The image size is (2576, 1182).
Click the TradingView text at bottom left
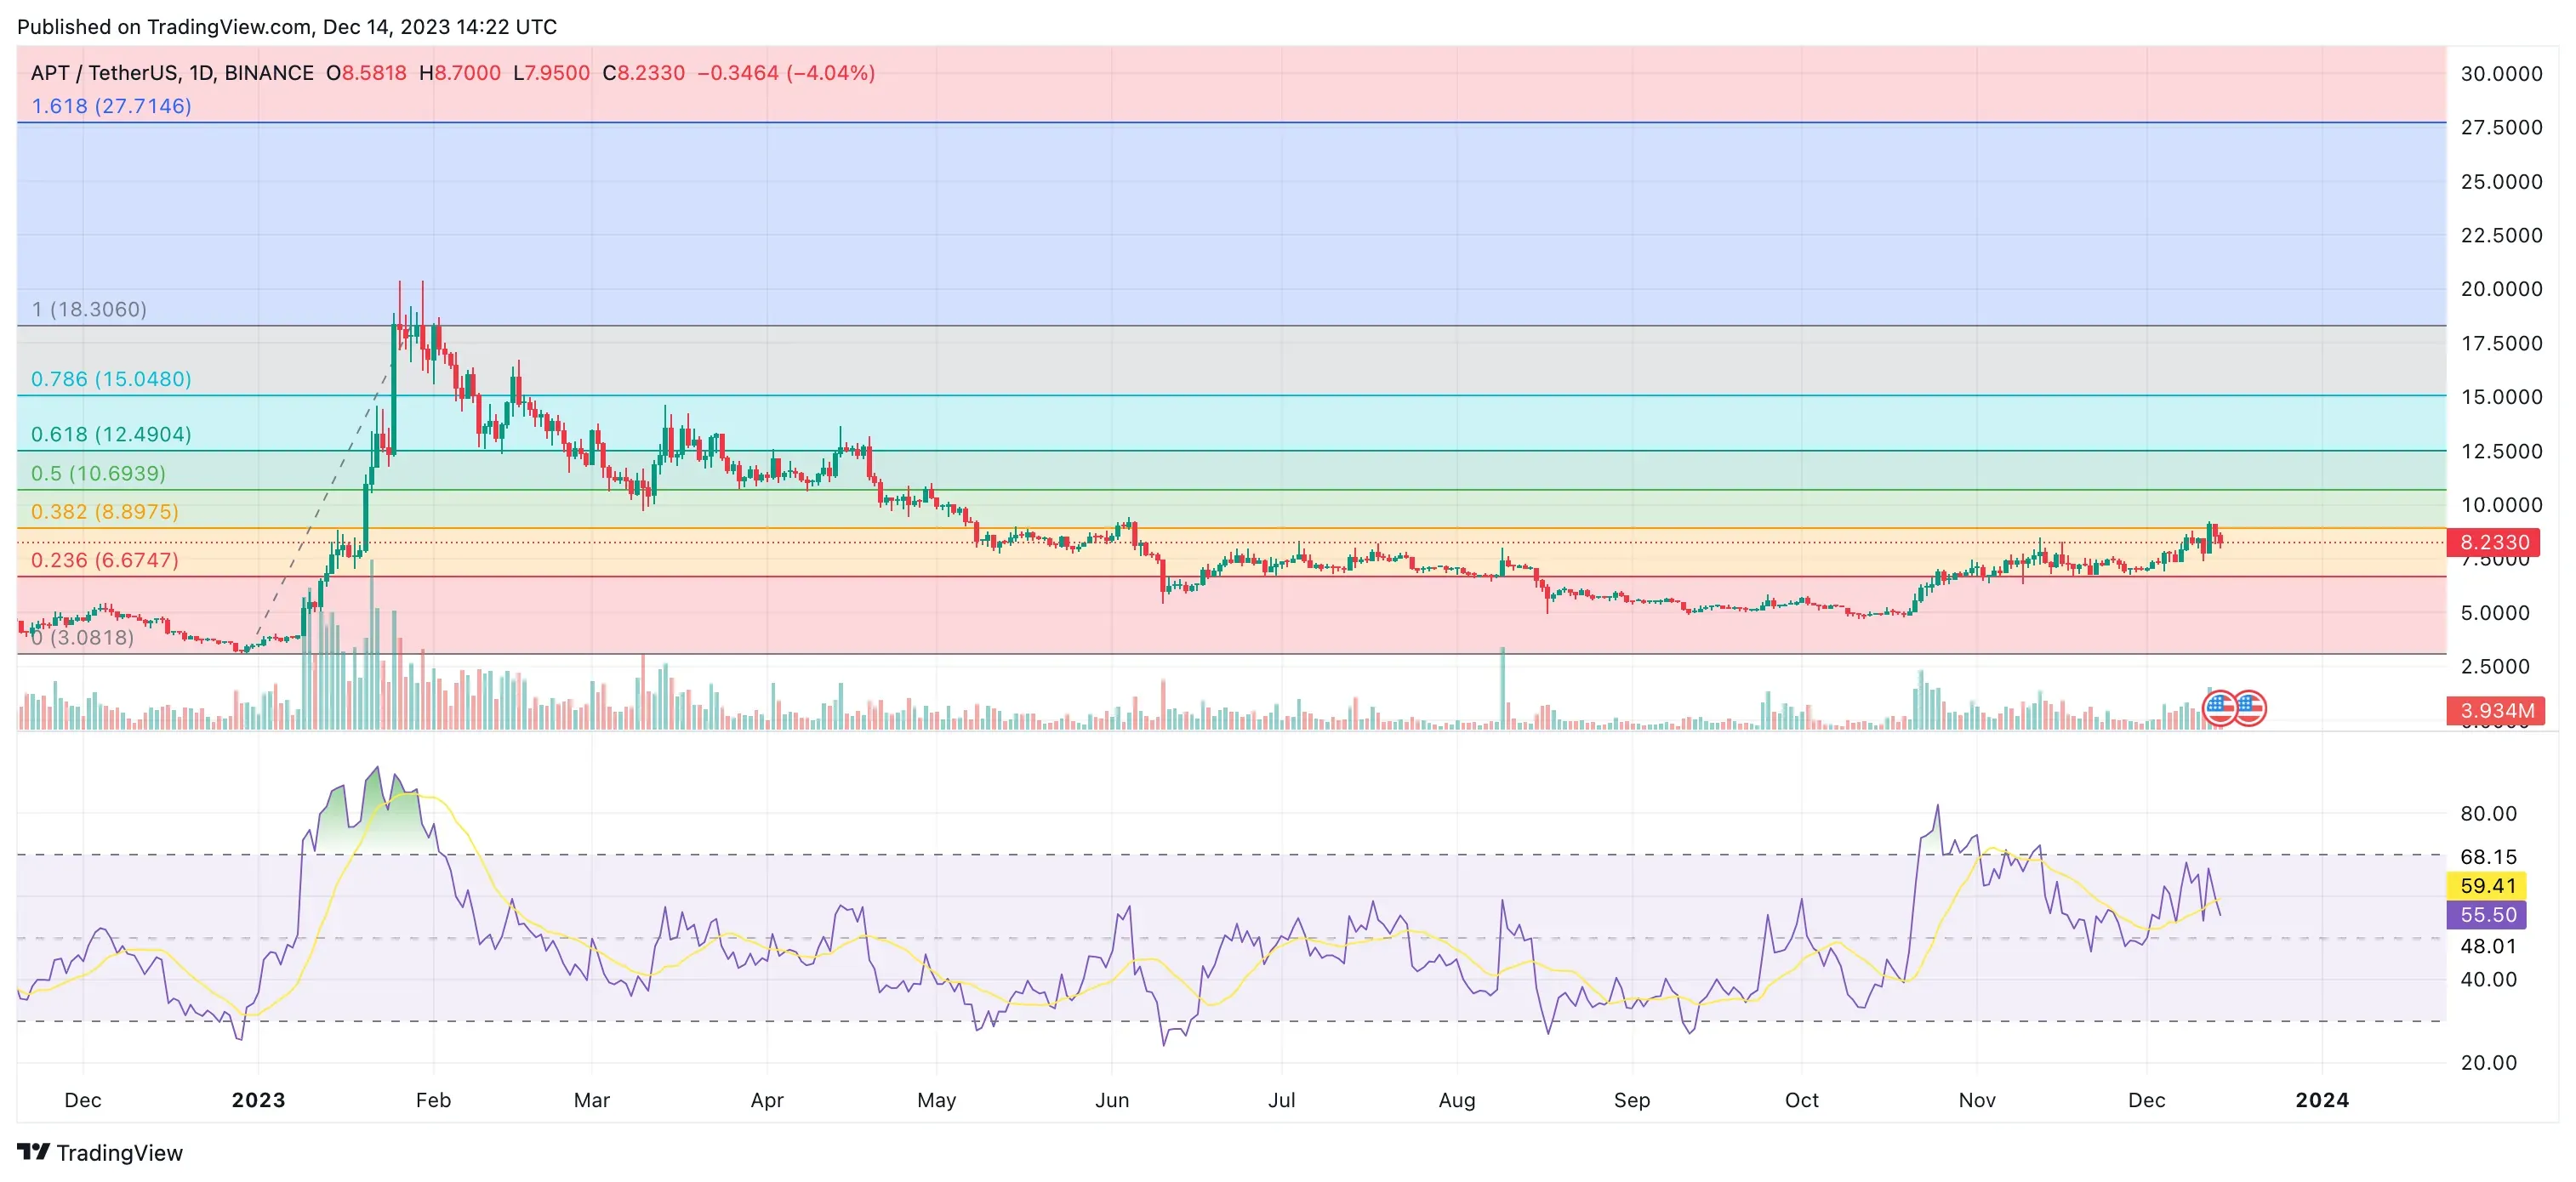click(120, 1152)
